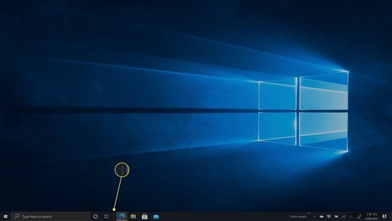The width and height of the screenshot is (392, 221).
Task: Open Task View on the taskbar
Action: click(106, 217)
